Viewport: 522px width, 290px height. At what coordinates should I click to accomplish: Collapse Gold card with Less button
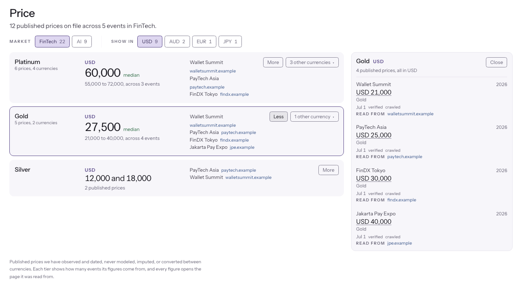click(278, 117)
